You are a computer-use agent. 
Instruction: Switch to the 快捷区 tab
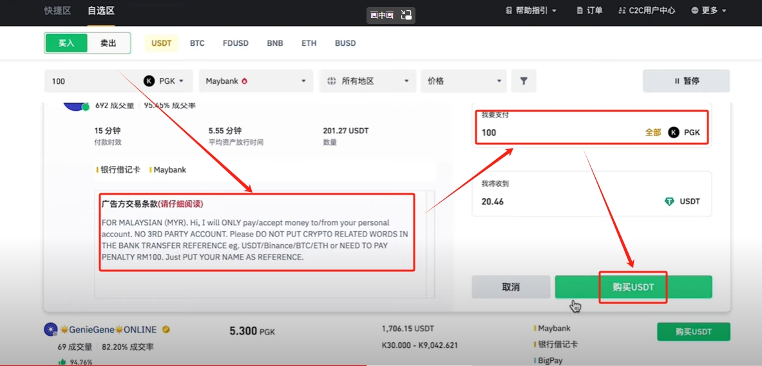pos(57,10)
